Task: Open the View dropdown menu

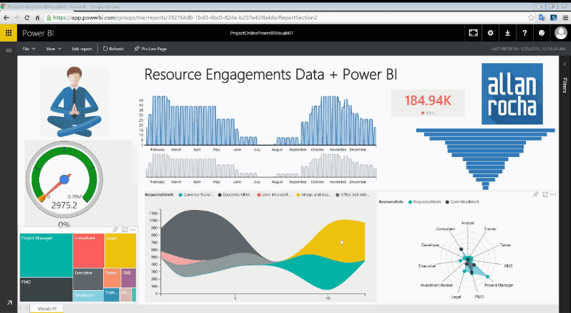Action: (x=54, y=49)
